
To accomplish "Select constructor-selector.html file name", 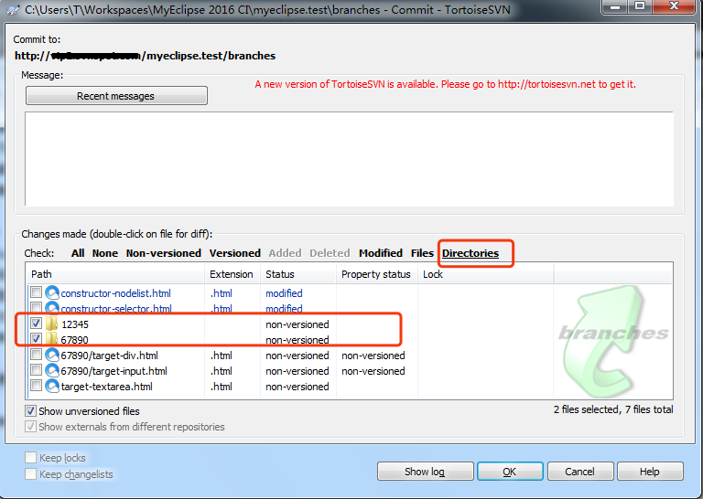I will pos(116,308).
